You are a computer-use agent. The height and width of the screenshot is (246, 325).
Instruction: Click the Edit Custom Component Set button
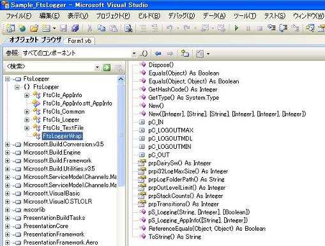click(144, 54)
